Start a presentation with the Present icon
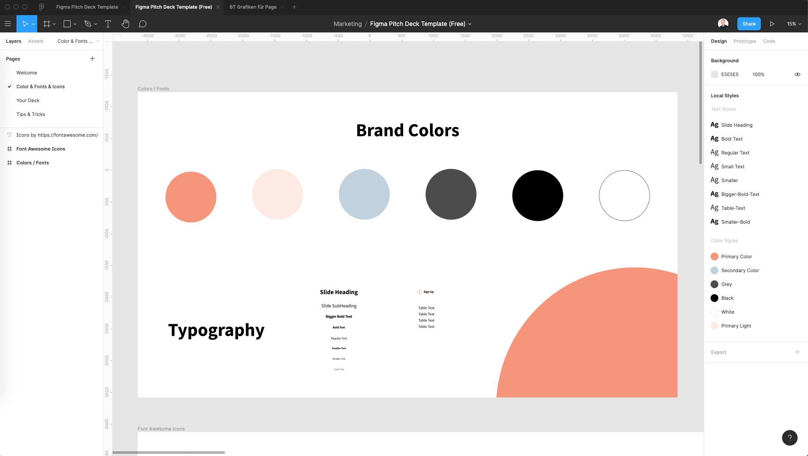Screen dimensions: 808x456 [772, 24]
